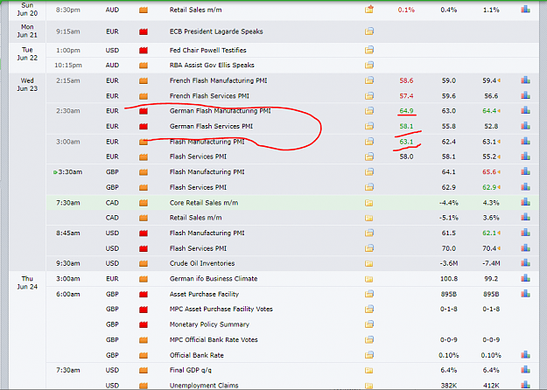547x390 pixels.
Task: Open chart icon for Crude Oil Inventories
Action: [x=525, y=263]
